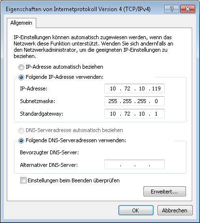Click the final octet 1 of Standardgateway
Image resolution: width=200 pixels, height=223 pixels.
click(x=156, y=114)
